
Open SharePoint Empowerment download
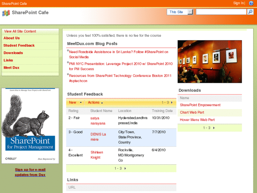(x=200, y=105)
